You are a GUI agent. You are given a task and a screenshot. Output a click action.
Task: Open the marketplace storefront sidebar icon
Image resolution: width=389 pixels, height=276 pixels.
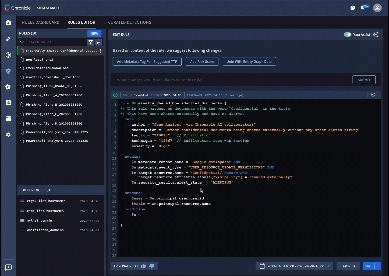tap(8, 119)
